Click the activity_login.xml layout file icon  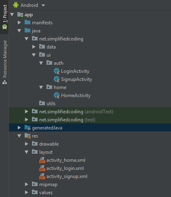pyautogui.click(x=42, y=168)
